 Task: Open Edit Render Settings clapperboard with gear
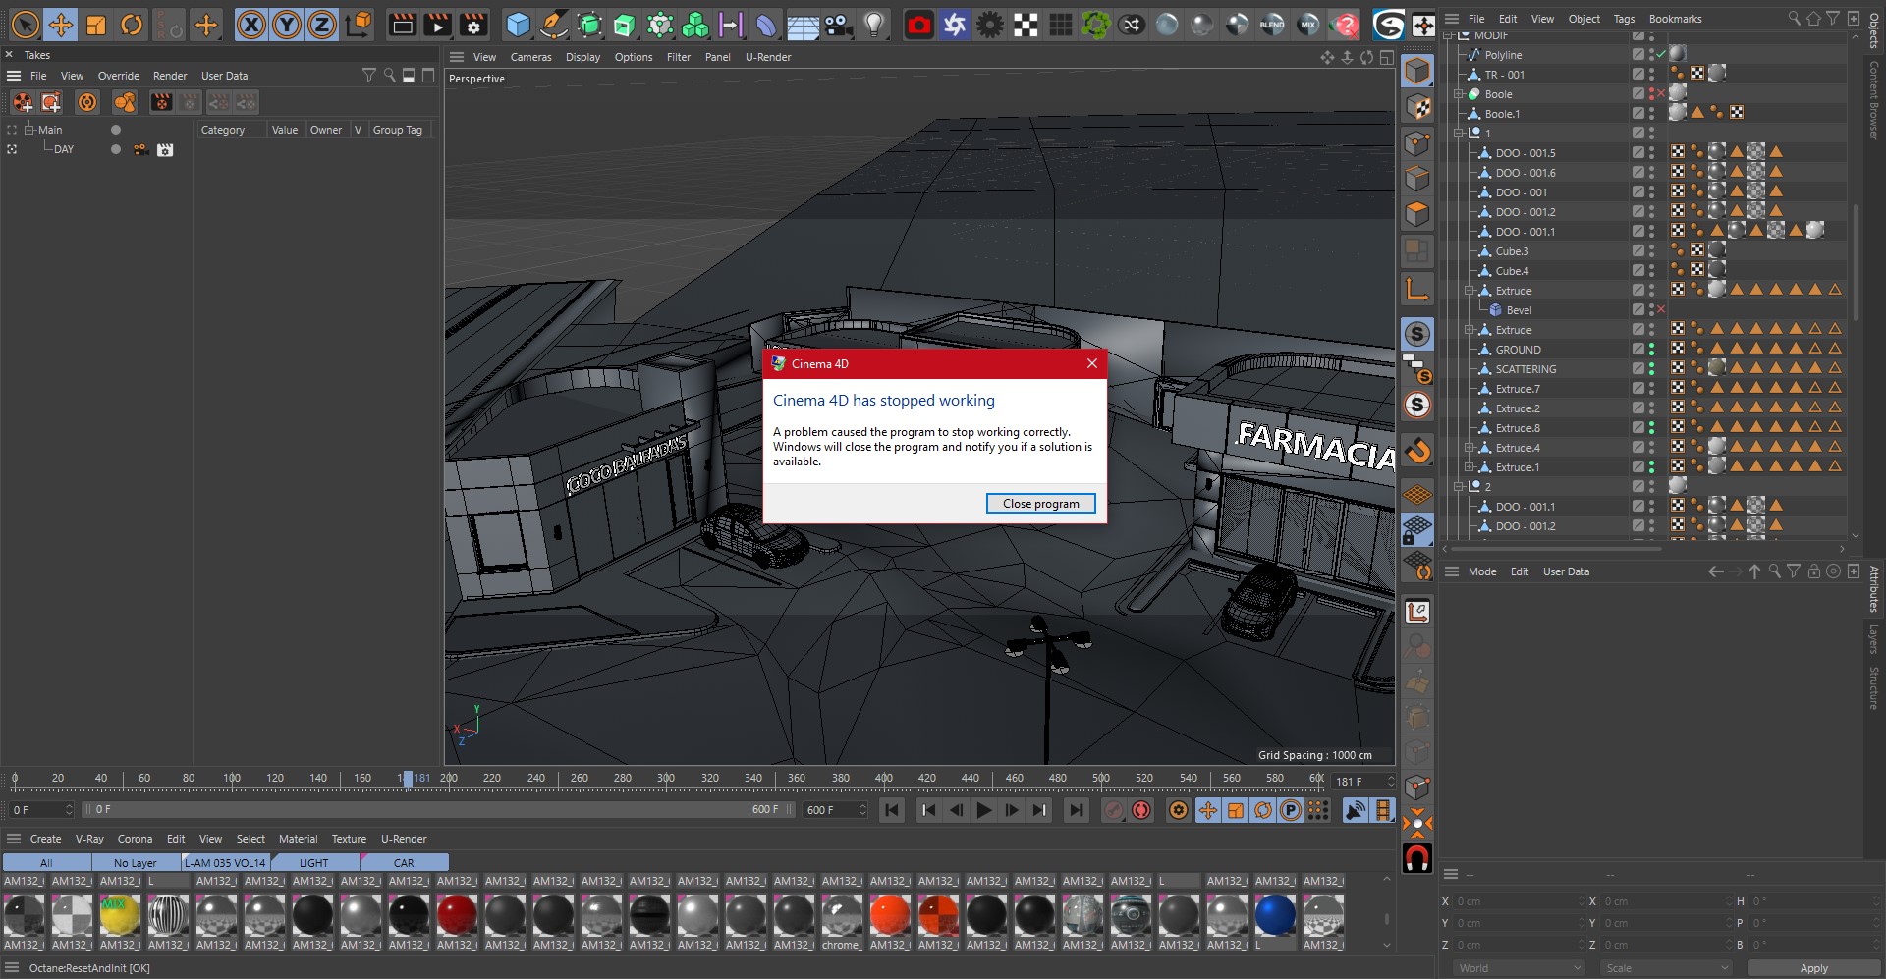[x=473, y=24]
